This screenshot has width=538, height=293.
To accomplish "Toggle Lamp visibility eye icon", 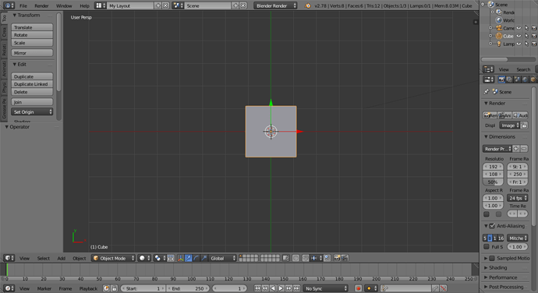I will click(519, 44).
